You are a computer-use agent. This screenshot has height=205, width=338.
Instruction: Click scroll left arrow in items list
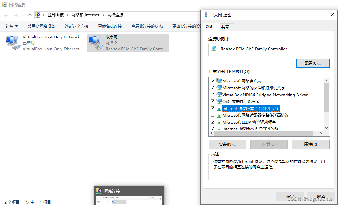[x=212, y=133]
